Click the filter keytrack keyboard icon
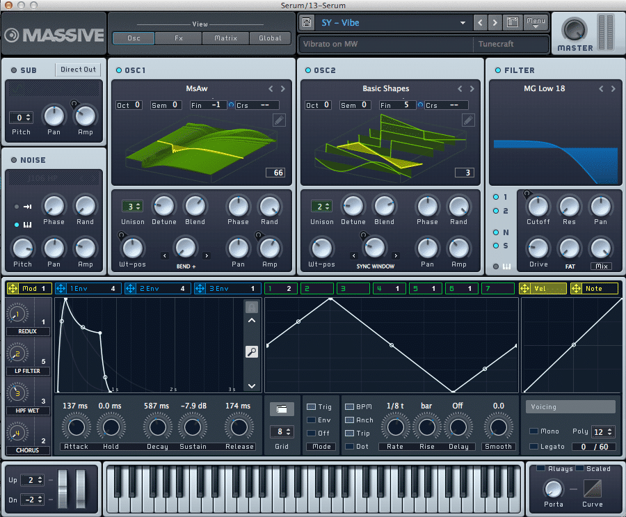626x517 pixels. tap(506, 267)
